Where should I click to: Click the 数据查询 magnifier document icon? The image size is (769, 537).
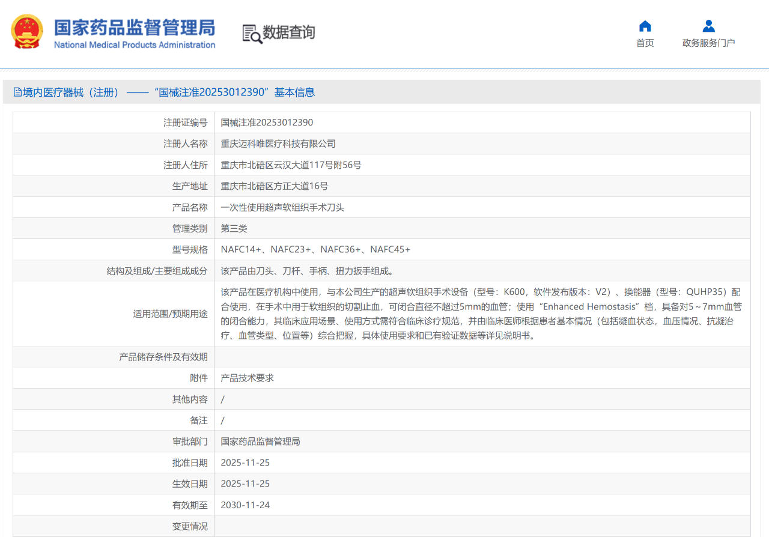252,34
